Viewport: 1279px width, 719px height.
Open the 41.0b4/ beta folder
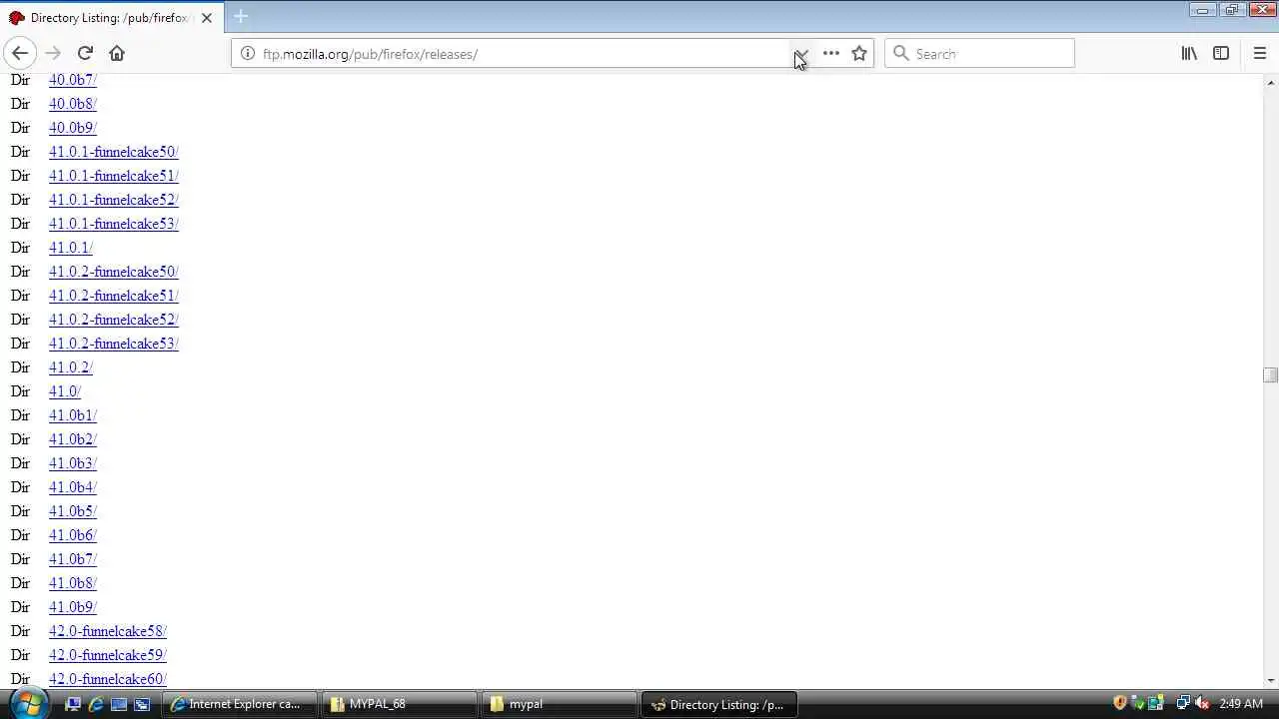[73, 487]
